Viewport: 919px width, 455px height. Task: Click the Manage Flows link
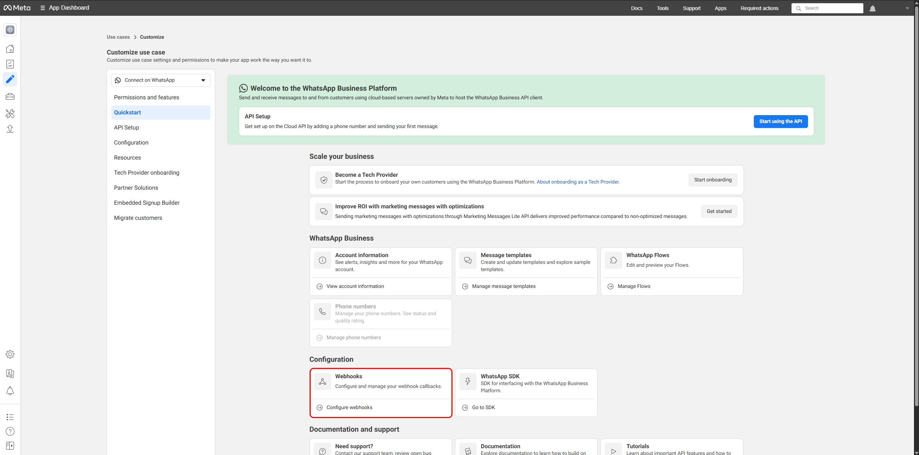(634, 286)
